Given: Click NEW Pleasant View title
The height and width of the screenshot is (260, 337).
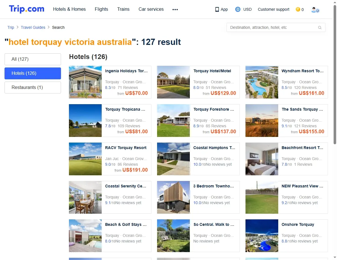Looking at the screenshot, I should coord(303,186).
